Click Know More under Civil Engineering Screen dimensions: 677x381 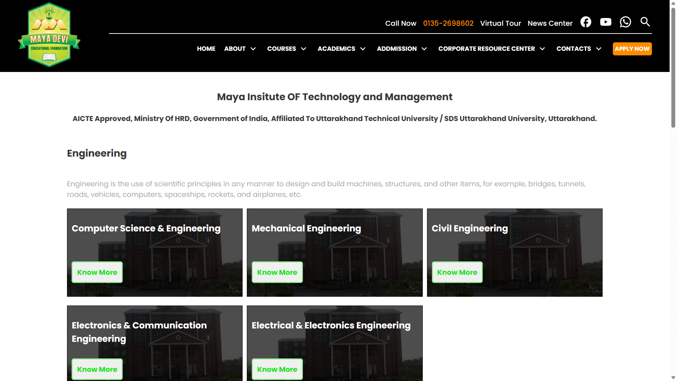click(x=457, y=272)
